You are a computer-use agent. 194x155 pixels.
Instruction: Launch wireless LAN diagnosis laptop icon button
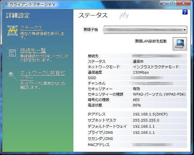tap(180, 44)
